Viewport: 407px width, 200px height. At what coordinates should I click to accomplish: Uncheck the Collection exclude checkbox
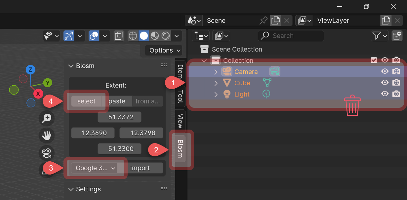[374, 60]
